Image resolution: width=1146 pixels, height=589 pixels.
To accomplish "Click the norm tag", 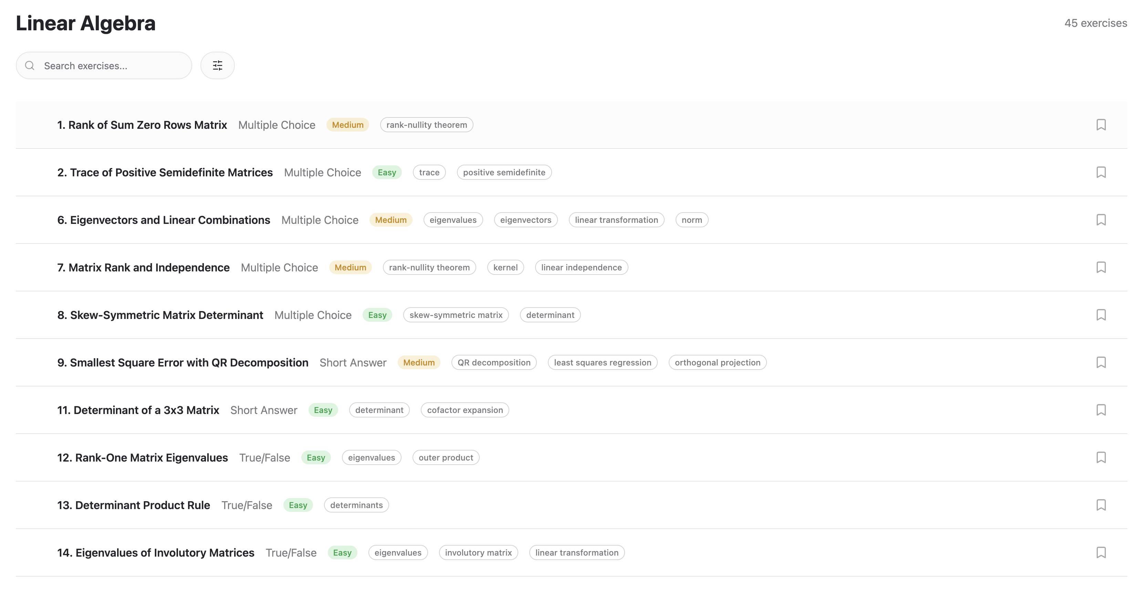I will click(x=692, y=220).
